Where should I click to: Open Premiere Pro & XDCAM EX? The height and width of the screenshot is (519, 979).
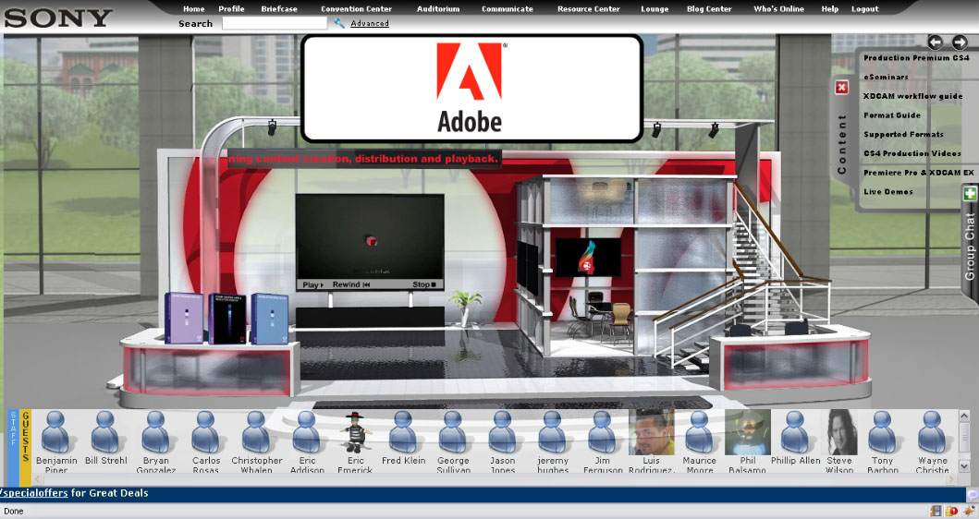tap(918, 172)
